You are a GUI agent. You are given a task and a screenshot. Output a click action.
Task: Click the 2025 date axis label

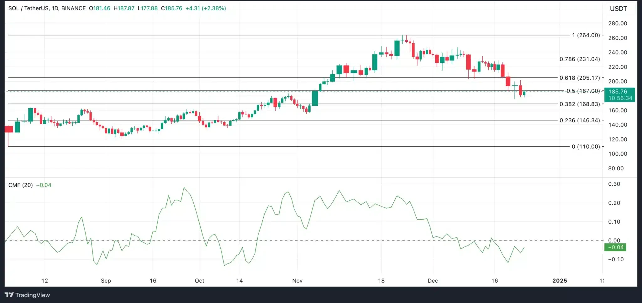(x=560, y=281)
